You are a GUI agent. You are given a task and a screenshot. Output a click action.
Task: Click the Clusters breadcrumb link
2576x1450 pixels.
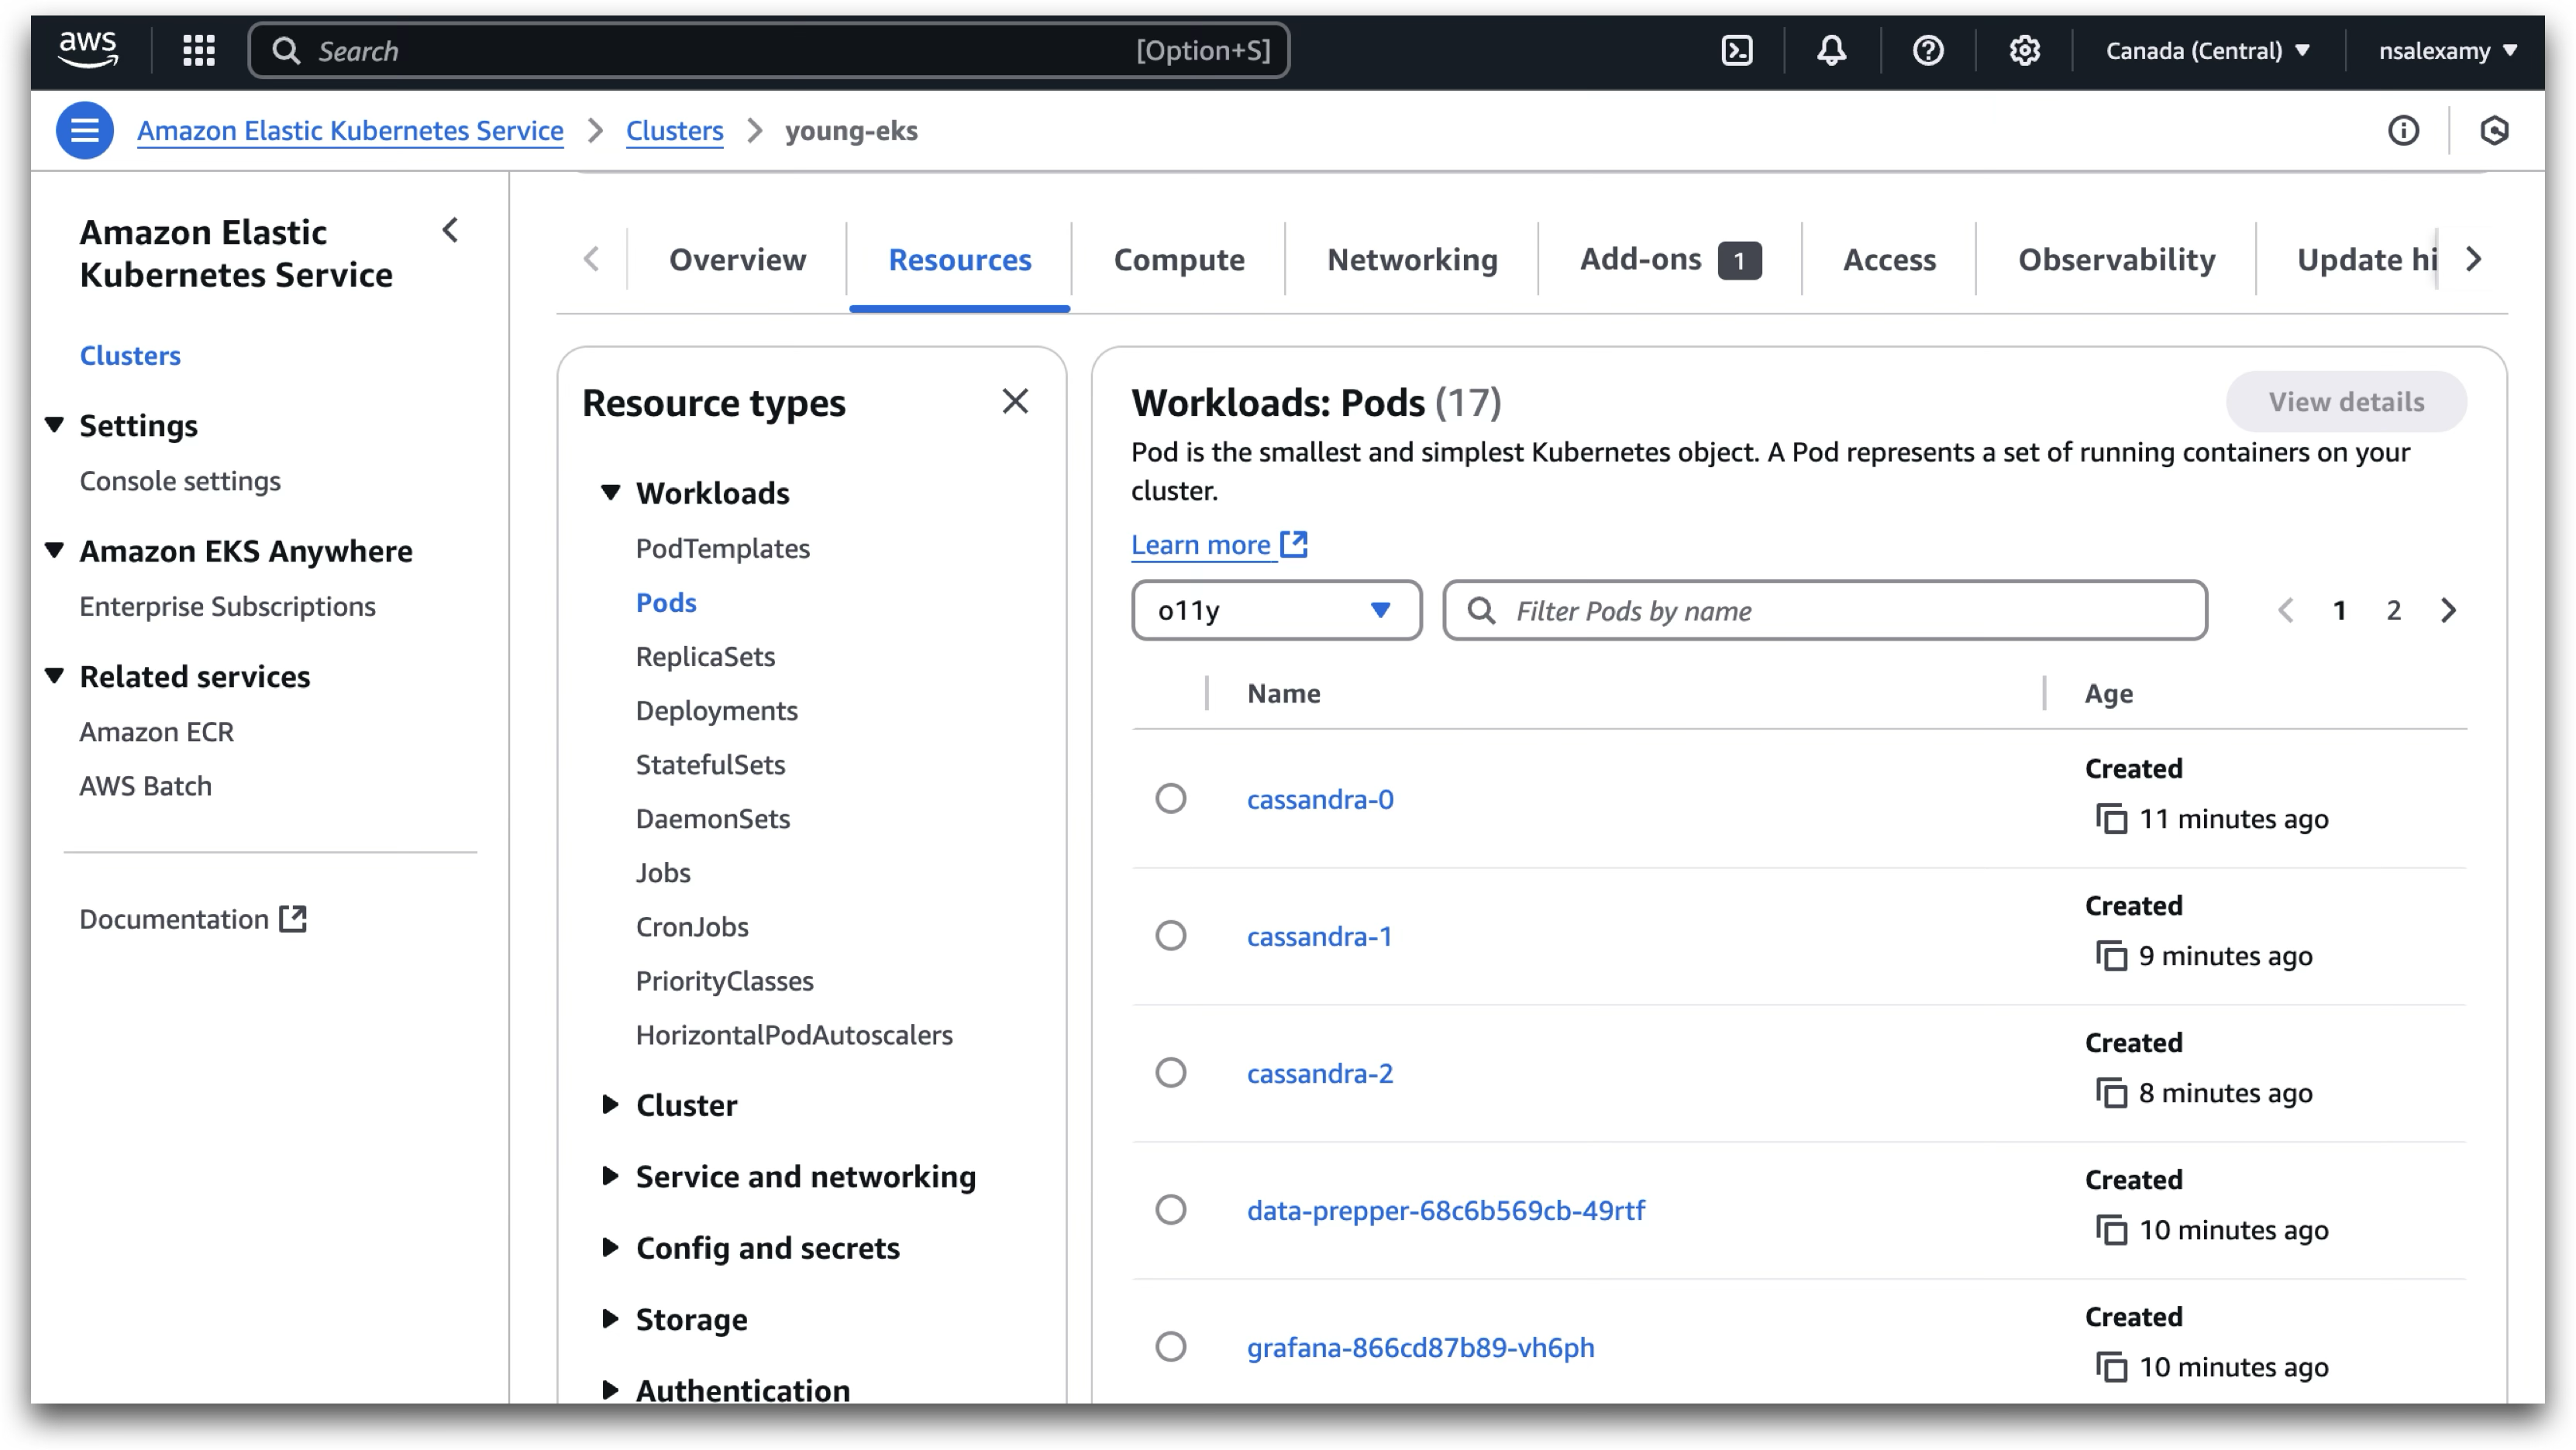point(674,131)
